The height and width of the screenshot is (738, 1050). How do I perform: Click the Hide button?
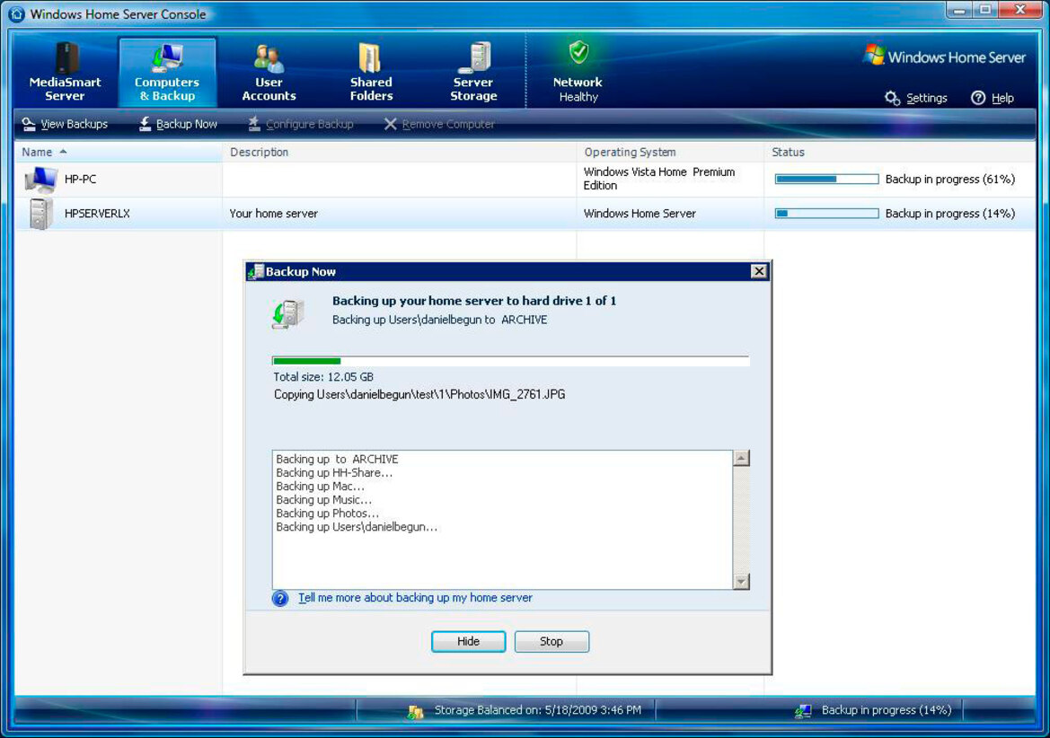468,642
